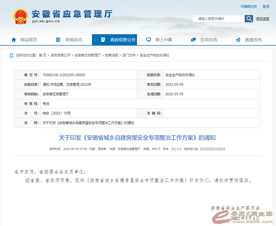This screenshot has height=226, width=276.
Task: Click the 登录 login link
Action: click(x=266, y=7)
